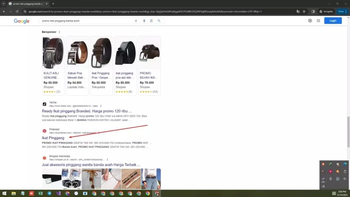Open the Windows Start menu
The image size is (350, 197).
coord(4,193)
